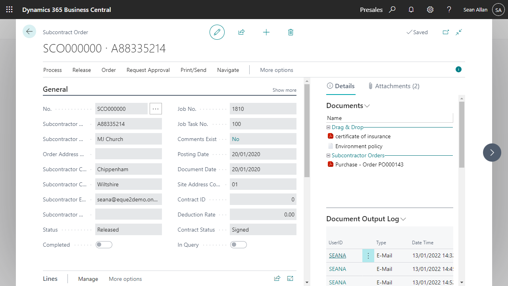Click Show more in General section
The width and height of the screenshot is (508, 286).
pyautogui.click(x=285, y=90)
